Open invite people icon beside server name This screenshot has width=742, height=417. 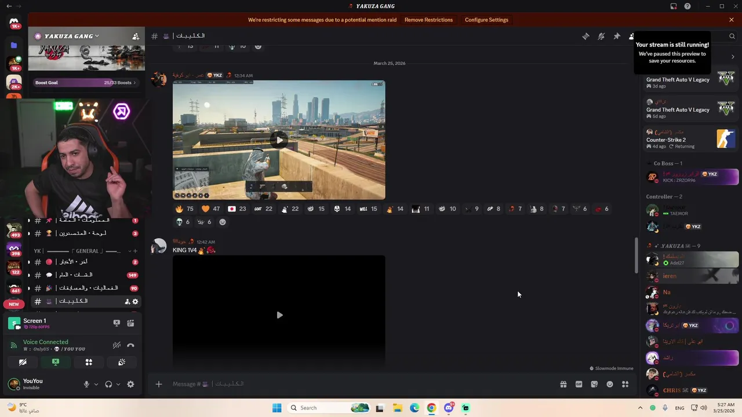point(136,36)
